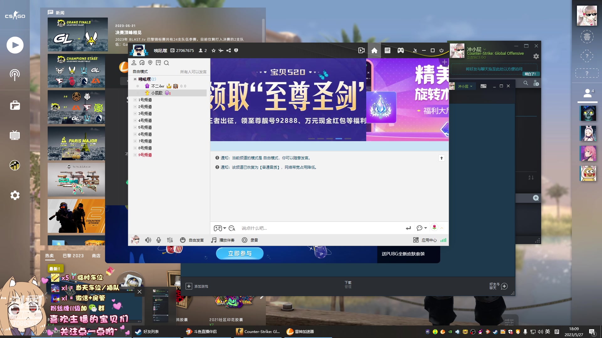
Task: Select 1号频道 in channel tree
Action: click(x=145, y=100)
